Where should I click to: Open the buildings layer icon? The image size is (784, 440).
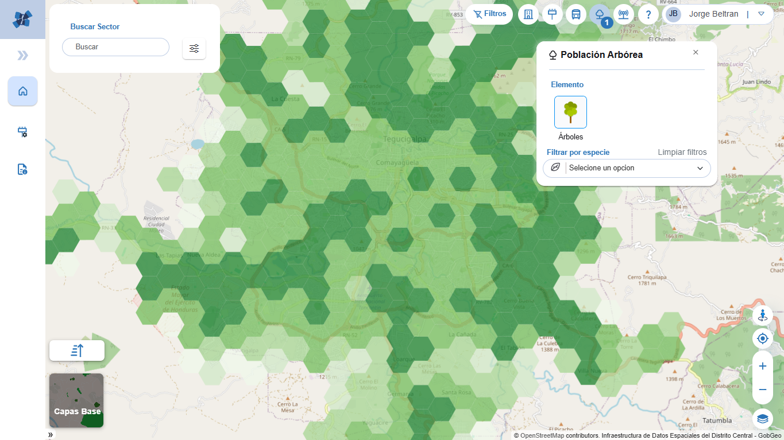pyautogui.click(x=528, y=14)
